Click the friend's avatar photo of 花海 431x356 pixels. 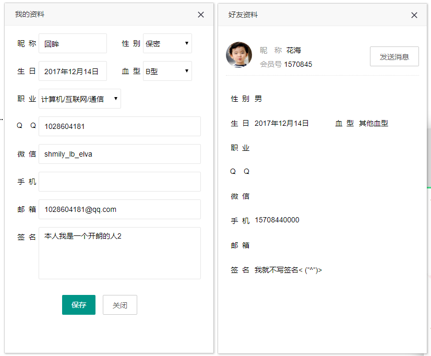click(239, 54)
